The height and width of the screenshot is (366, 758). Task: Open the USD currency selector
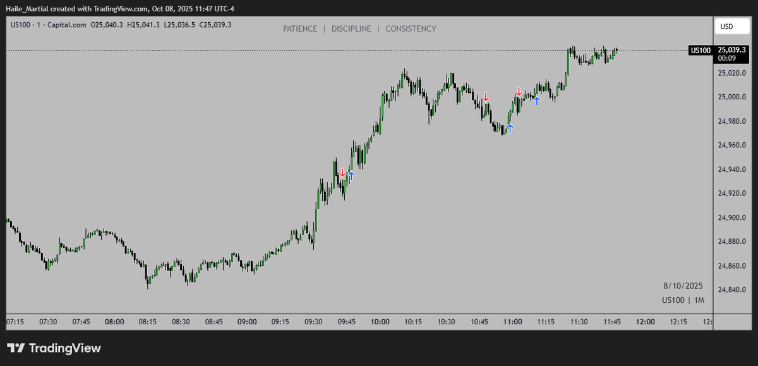point(731,26)
